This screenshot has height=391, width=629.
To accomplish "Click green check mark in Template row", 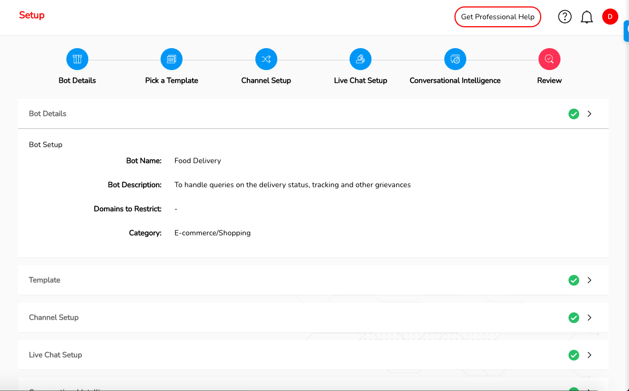I will click(x=574, y=280).
